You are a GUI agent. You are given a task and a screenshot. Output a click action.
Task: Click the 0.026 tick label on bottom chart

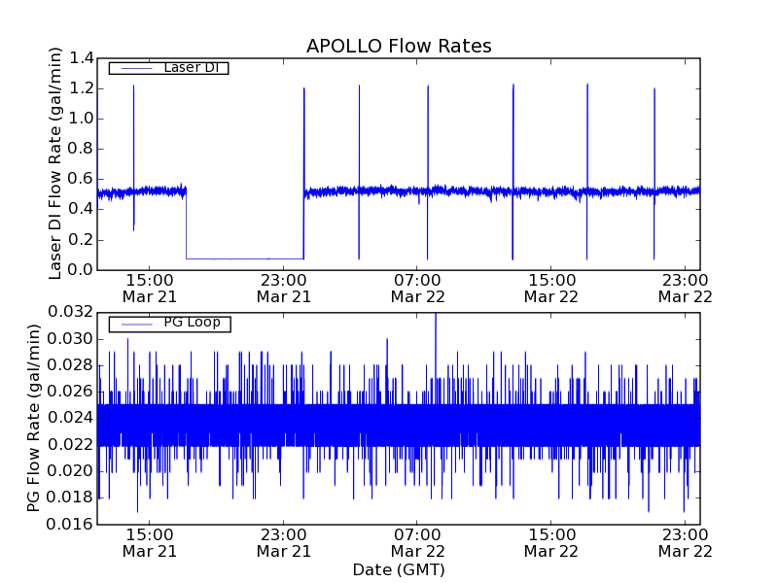coord(70,392)
